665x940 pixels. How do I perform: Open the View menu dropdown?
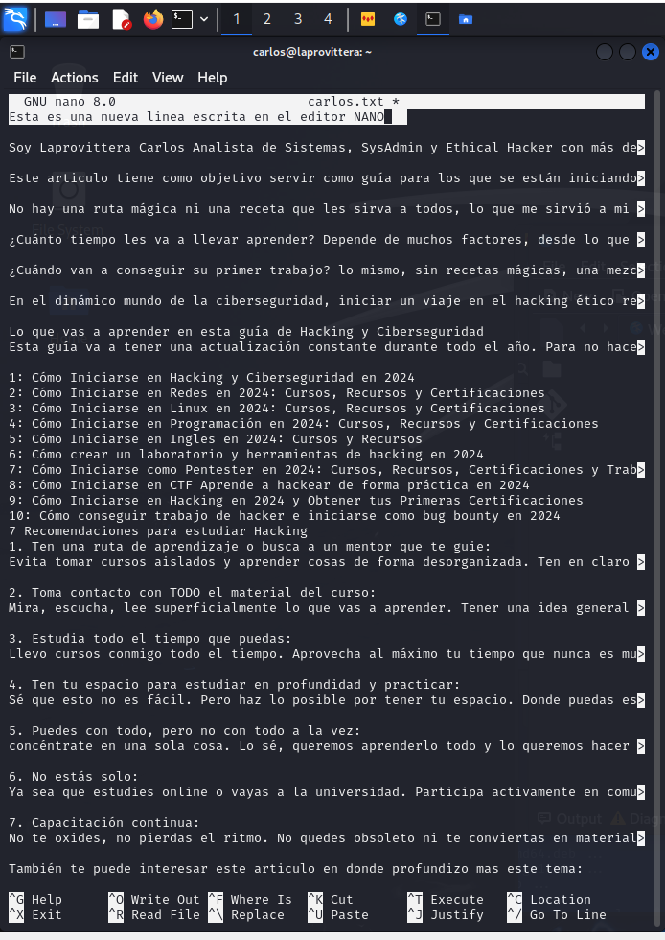pos(168,78)
